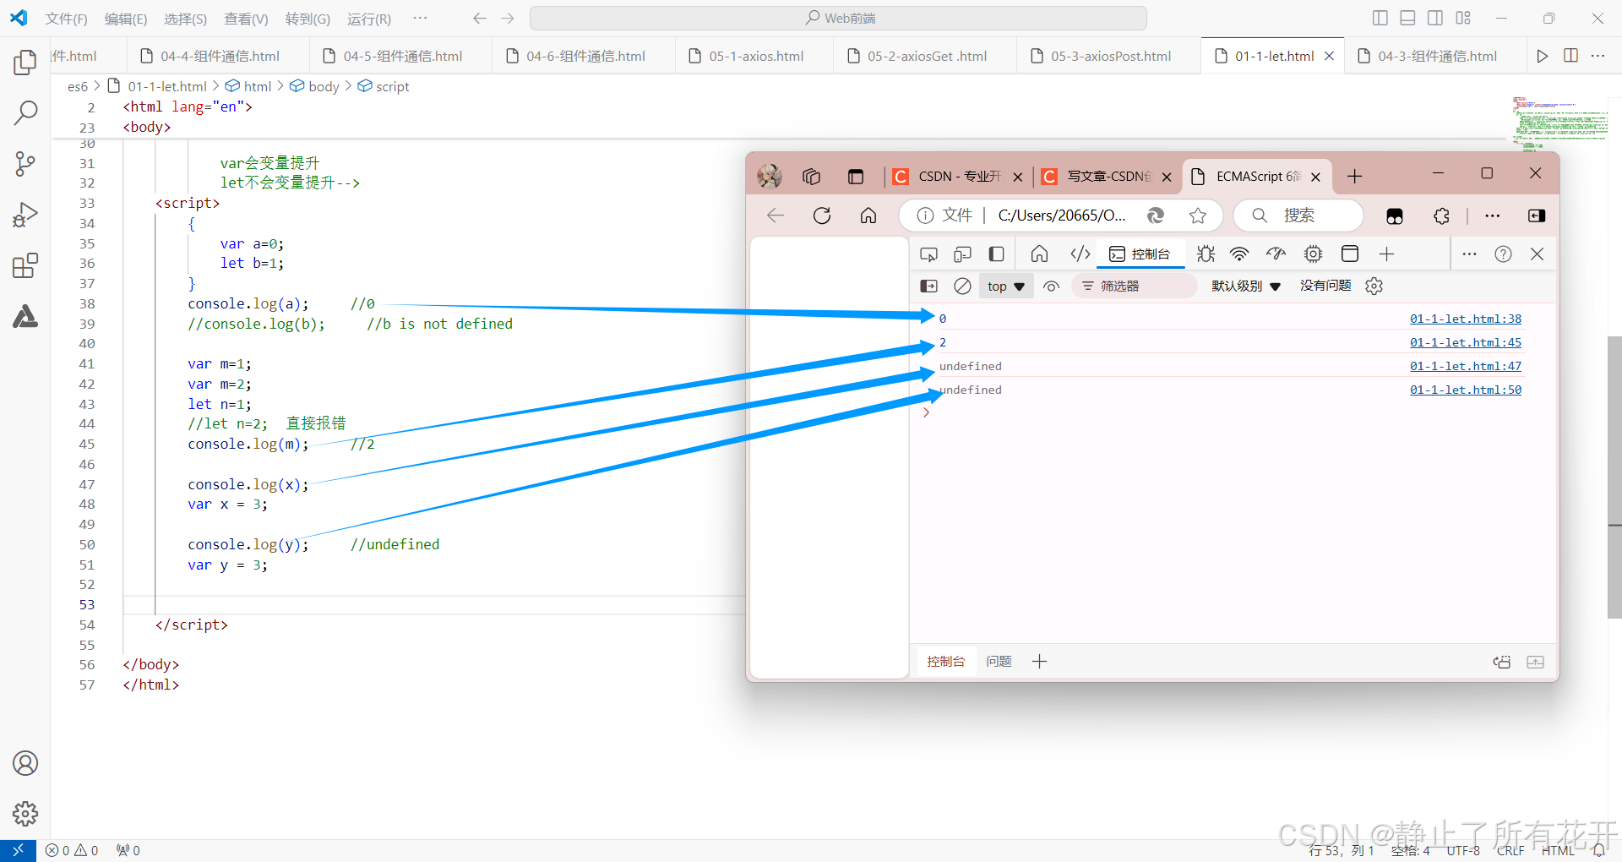Go back in VS Code navigation
The image size is (1622, 862).
coord(480,18)
